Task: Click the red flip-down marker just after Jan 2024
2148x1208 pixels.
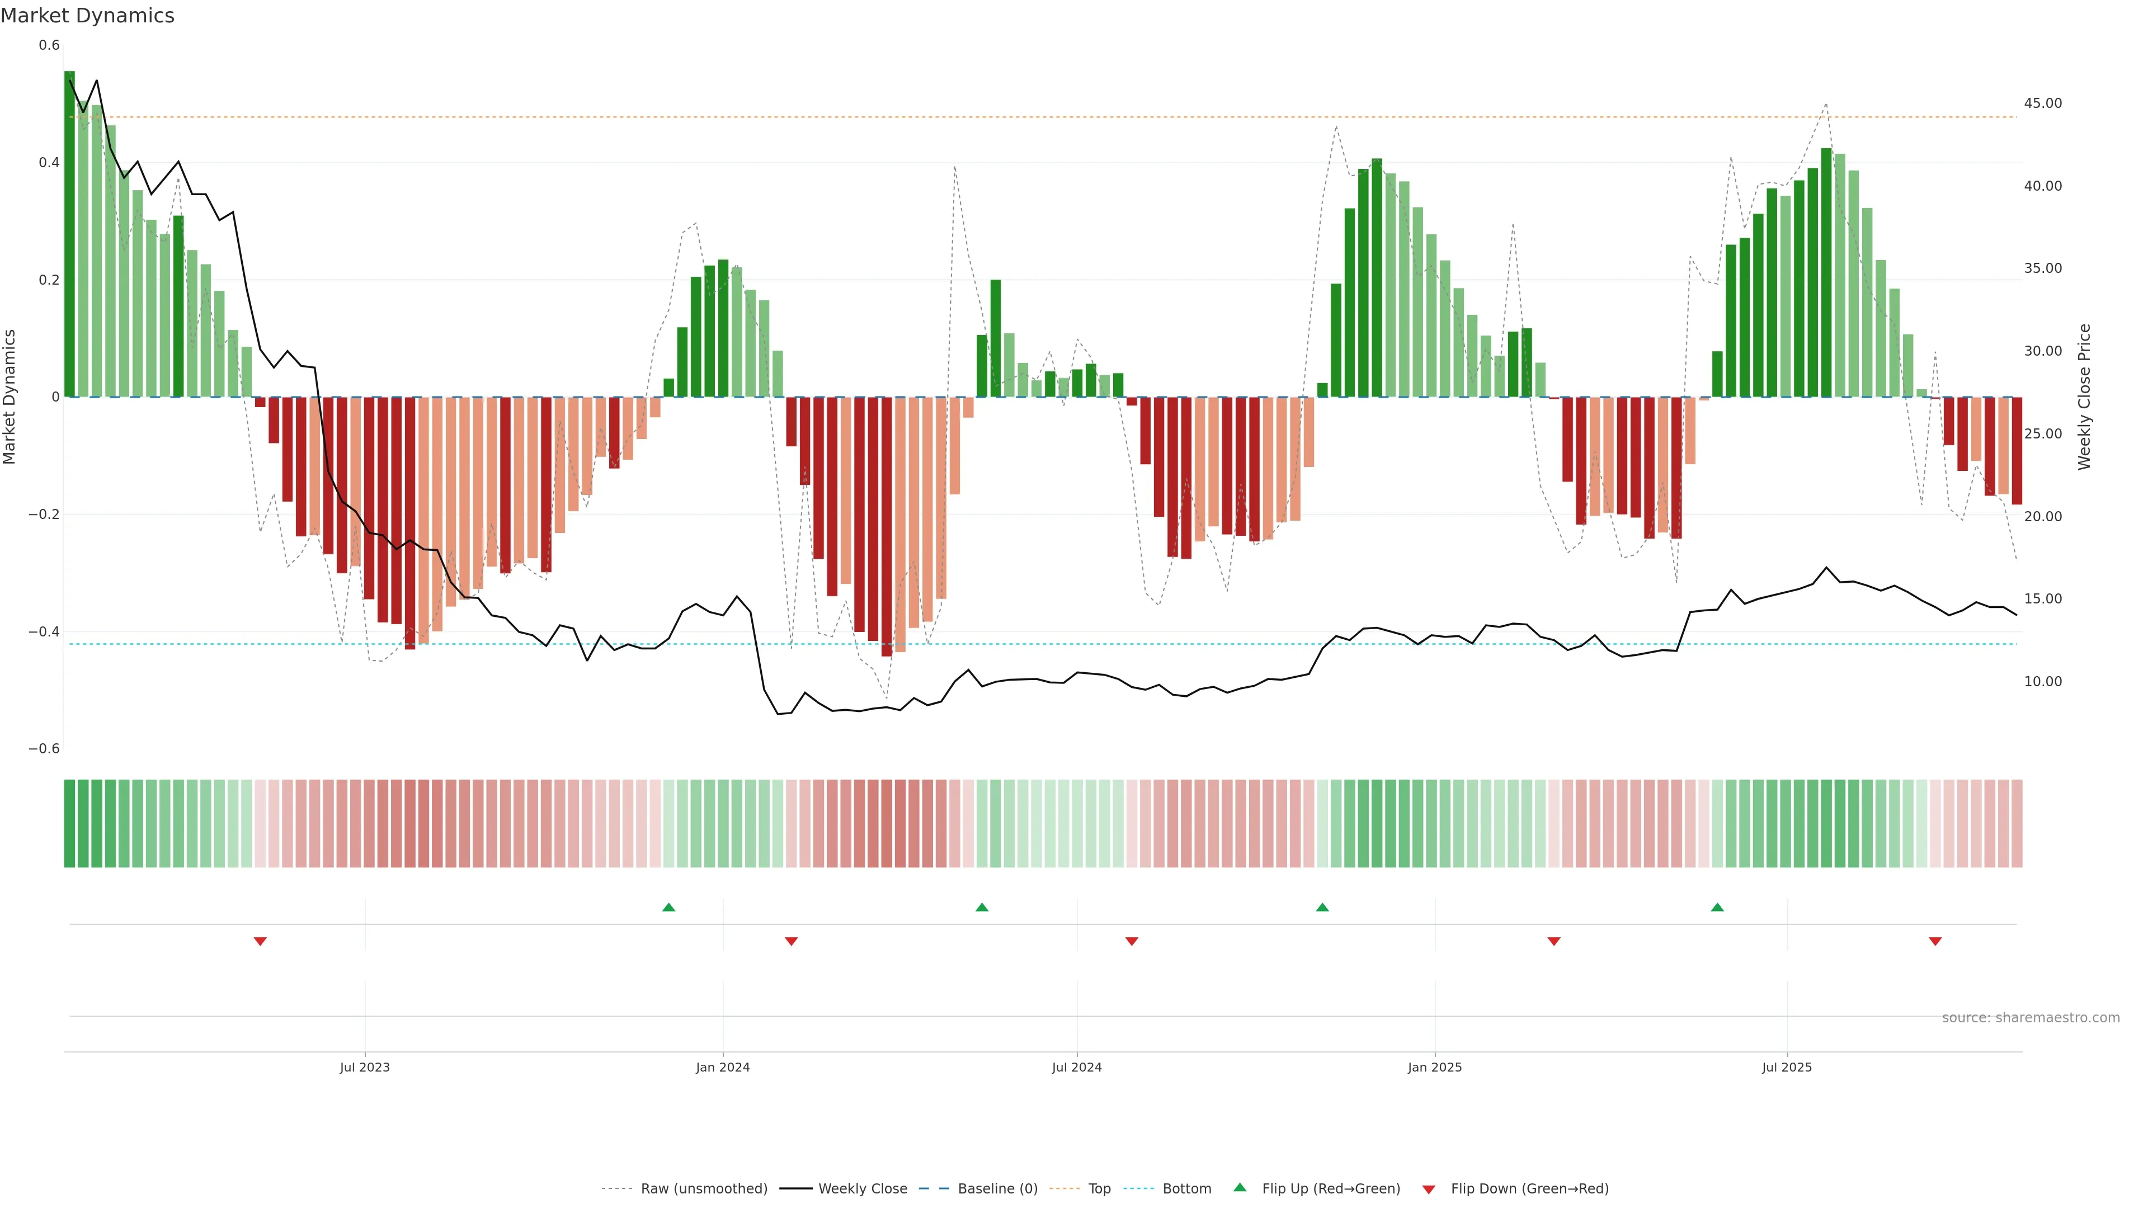Action: (x=792, y=941)
